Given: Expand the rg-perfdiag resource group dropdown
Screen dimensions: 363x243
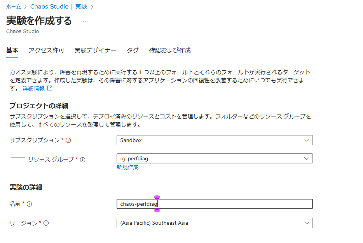Looking at the screenshot, I should pyautogui.click(x=215, y=158).
